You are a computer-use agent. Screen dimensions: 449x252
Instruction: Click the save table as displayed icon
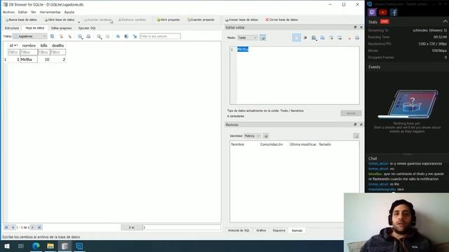80,36
